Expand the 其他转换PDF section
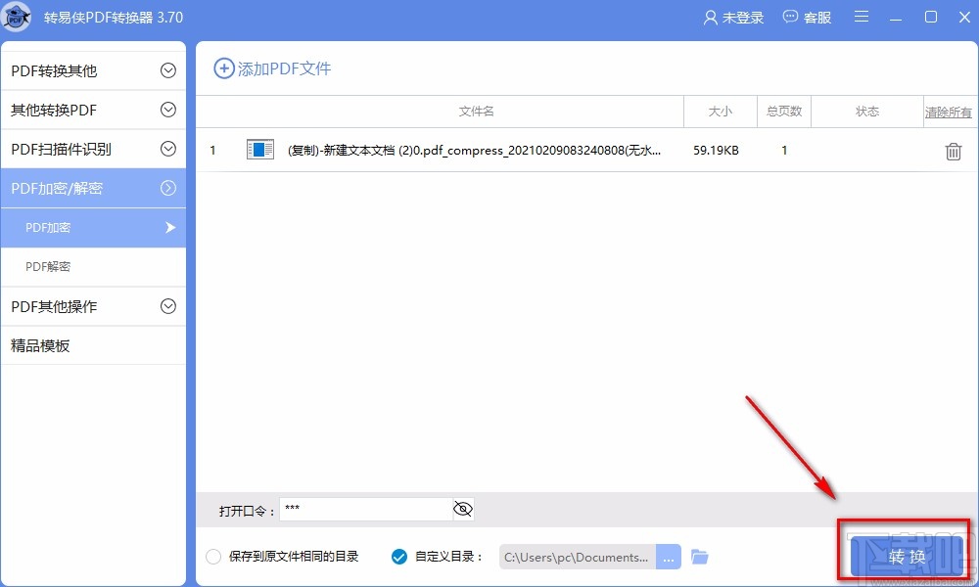Screen dimensions: 979x587 point(93,110)
